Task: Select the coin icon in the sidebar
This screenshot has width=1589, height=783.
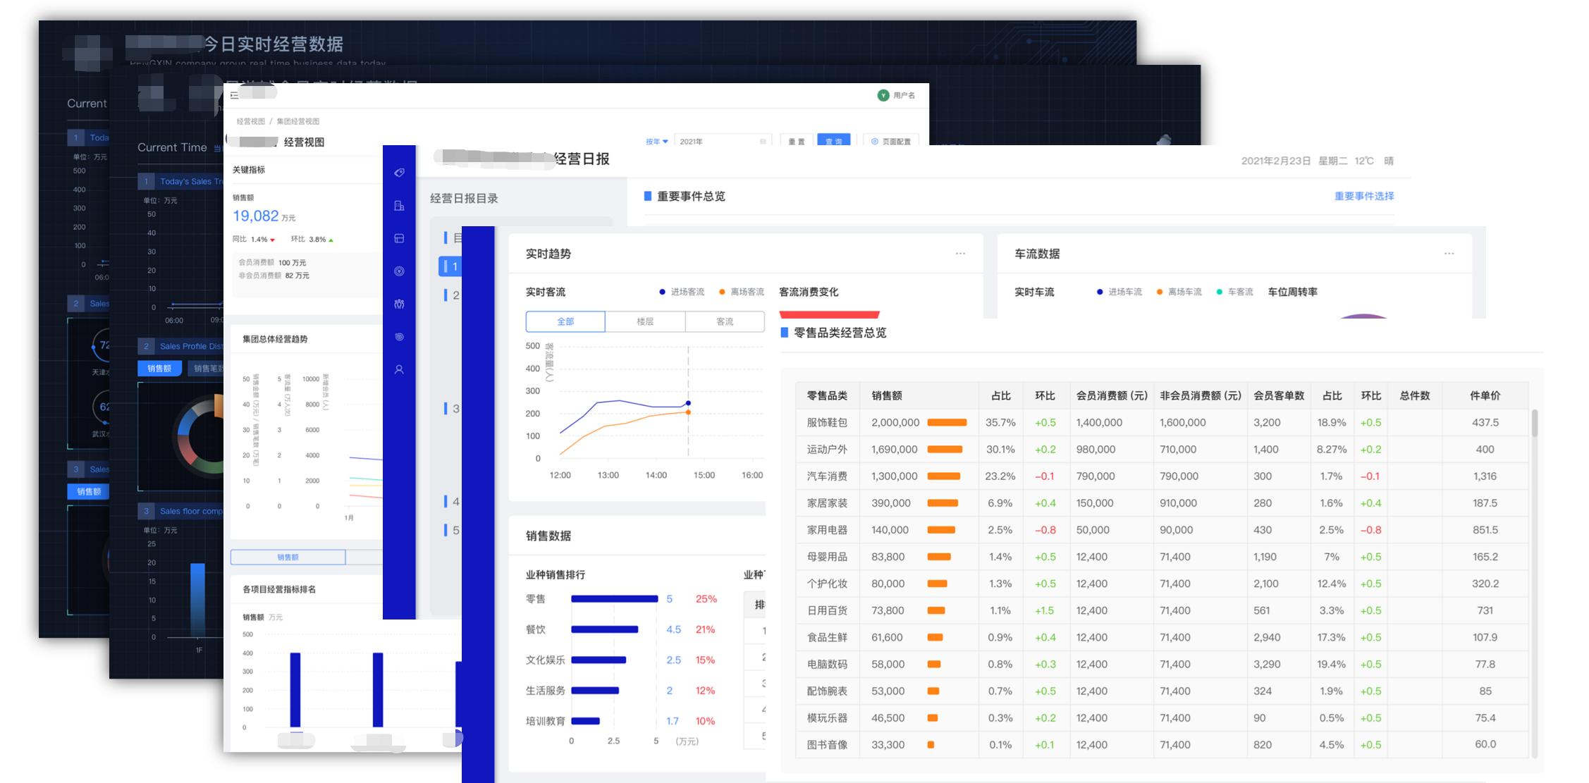Action: pos(399,337)
